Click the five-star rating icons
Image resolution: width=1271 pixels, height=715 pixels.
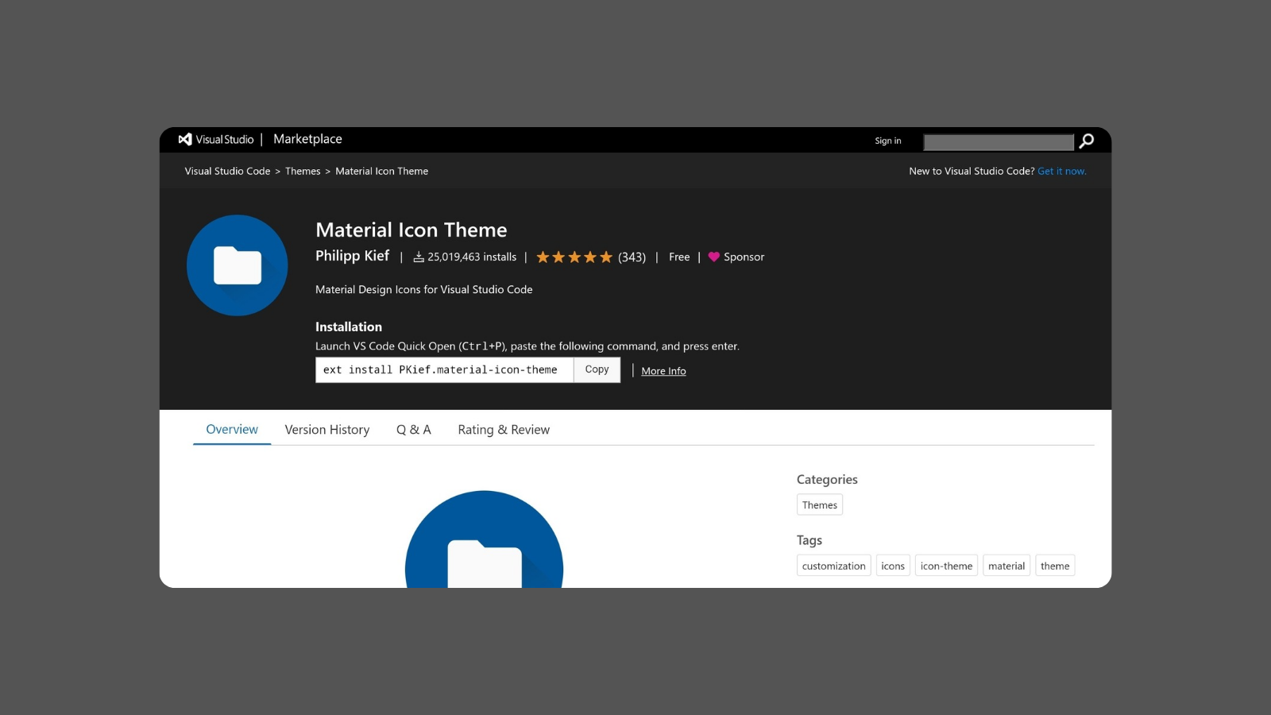pyautogui.click(x=574, y=257)
